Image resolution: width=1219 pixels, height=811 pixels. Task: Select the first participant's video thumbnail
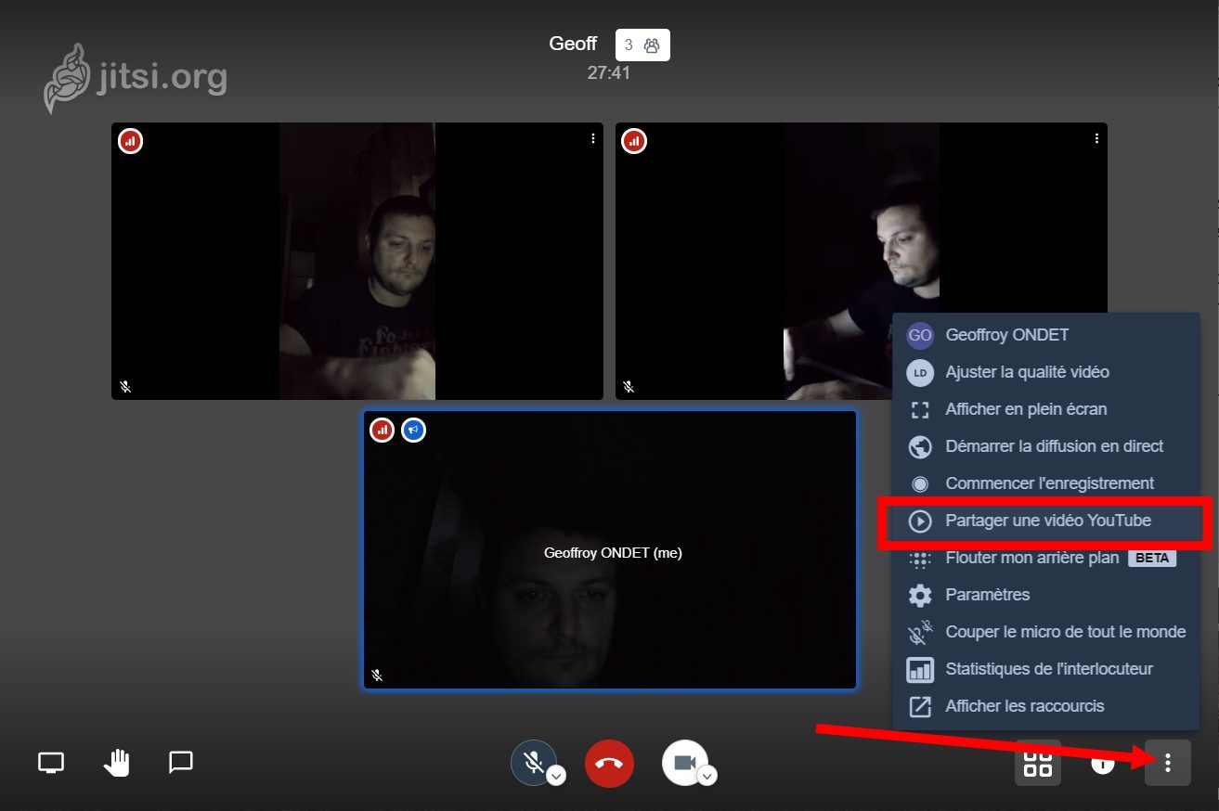click(357, 261)
